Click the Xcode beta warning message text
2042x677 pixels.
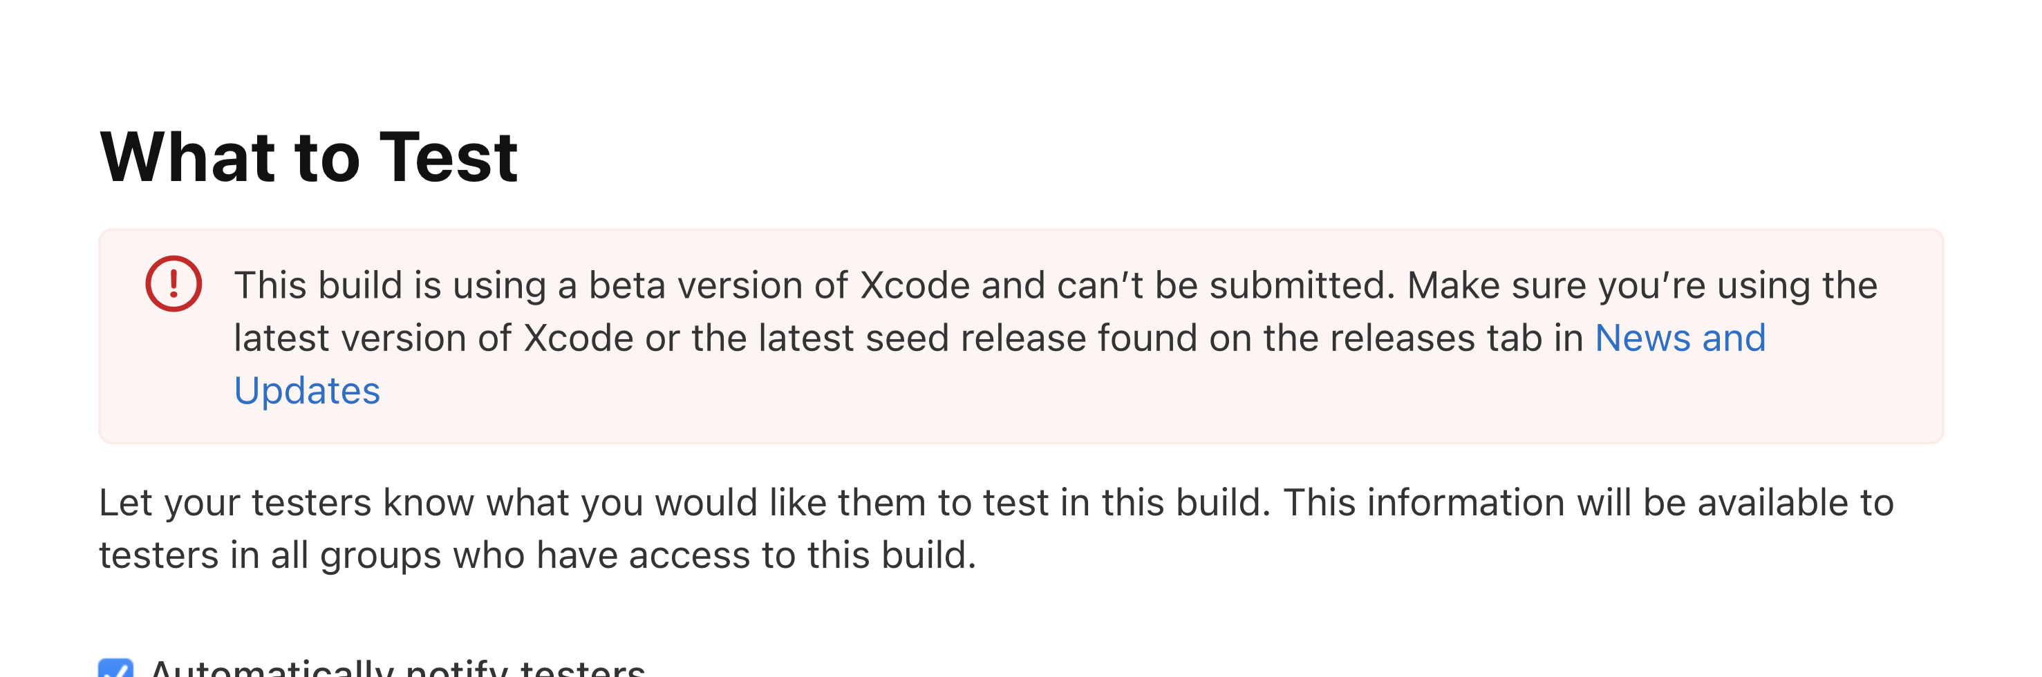793,286
